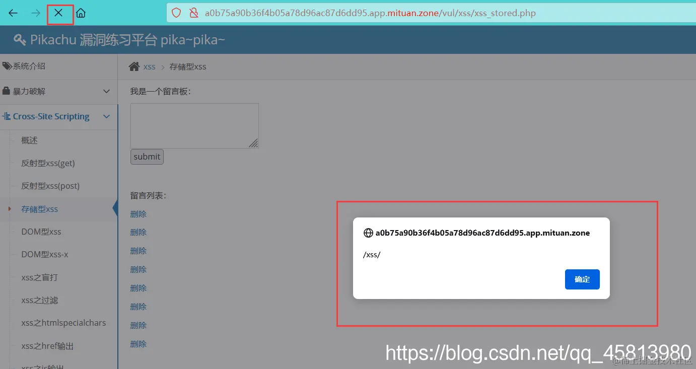Open DOM型xss-x in the sidebar
The image size is (696, 369).
click(45, 254)
